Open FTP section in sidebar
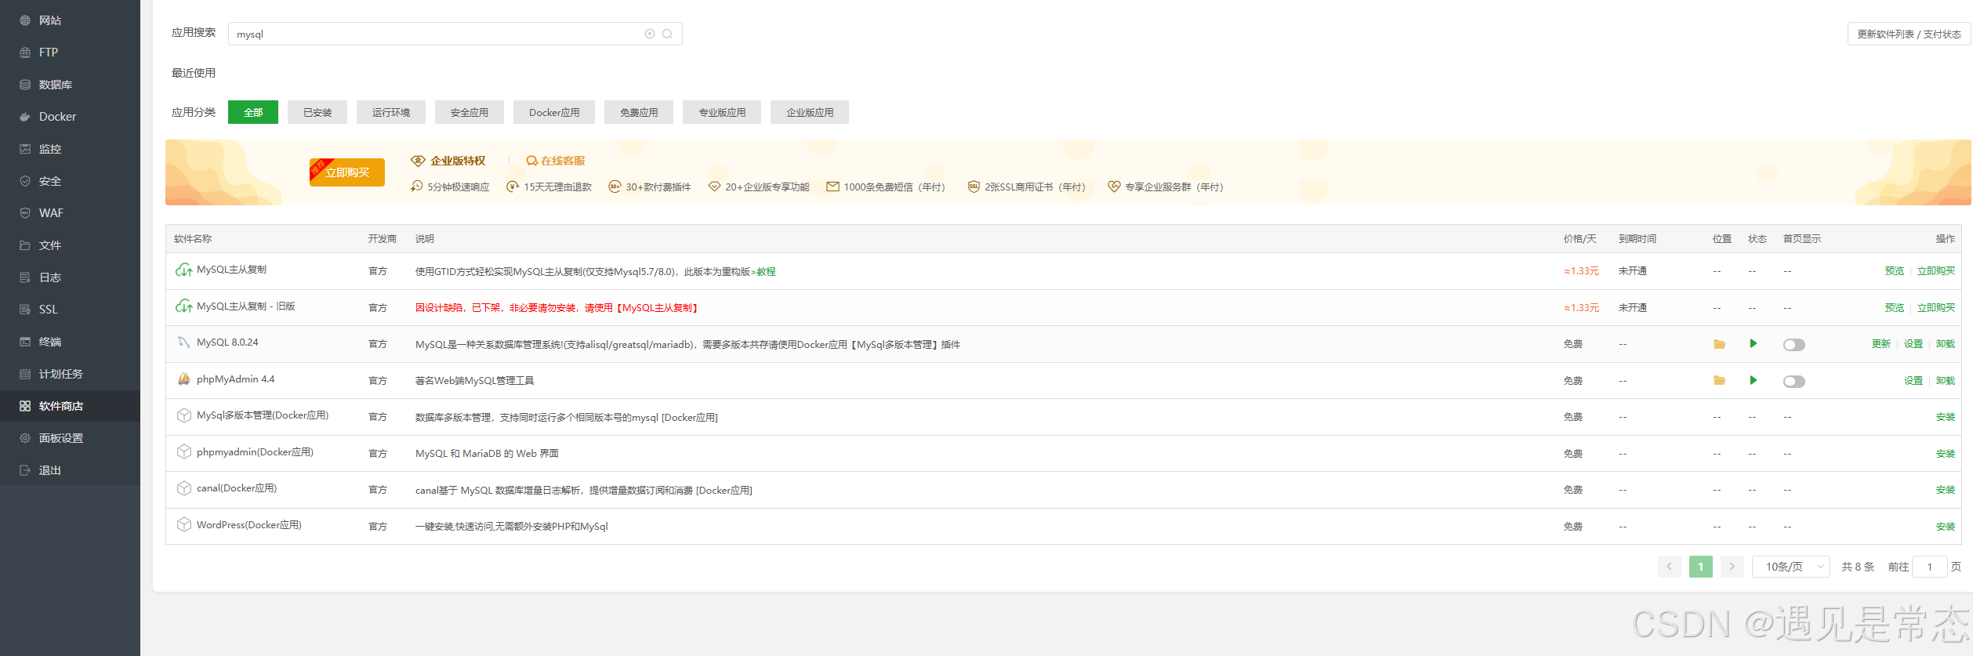This screenshot has width=1973, height=656. [49, 53]
